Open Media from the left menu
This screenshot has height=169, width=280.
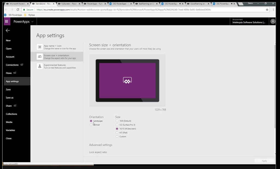[9, 122]
